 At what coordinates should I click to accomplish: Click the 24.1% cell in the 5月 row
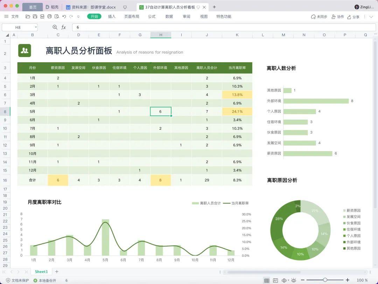pos(237,112)
